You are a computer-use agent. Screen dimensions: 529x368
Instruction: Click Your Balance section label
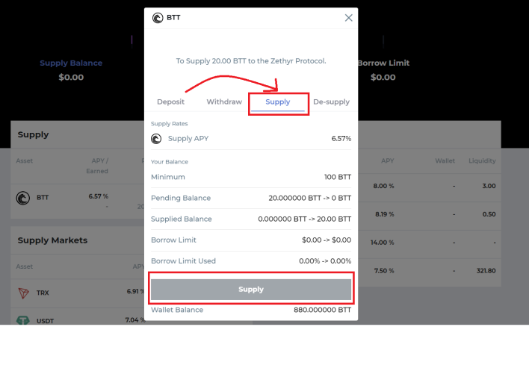click(170, 162)
